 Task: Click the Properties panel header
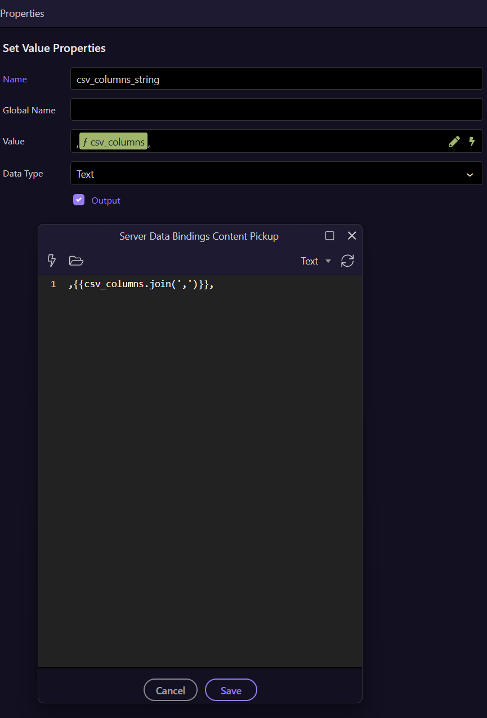click(x=23, y=14)
